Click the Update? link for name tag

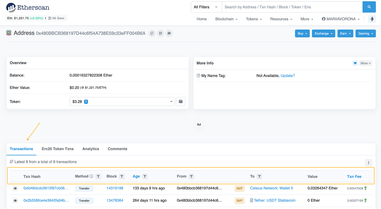click(288, 75)
